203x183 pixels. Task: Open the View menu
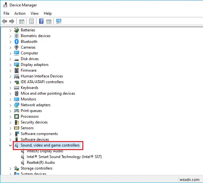pos(34,13)
